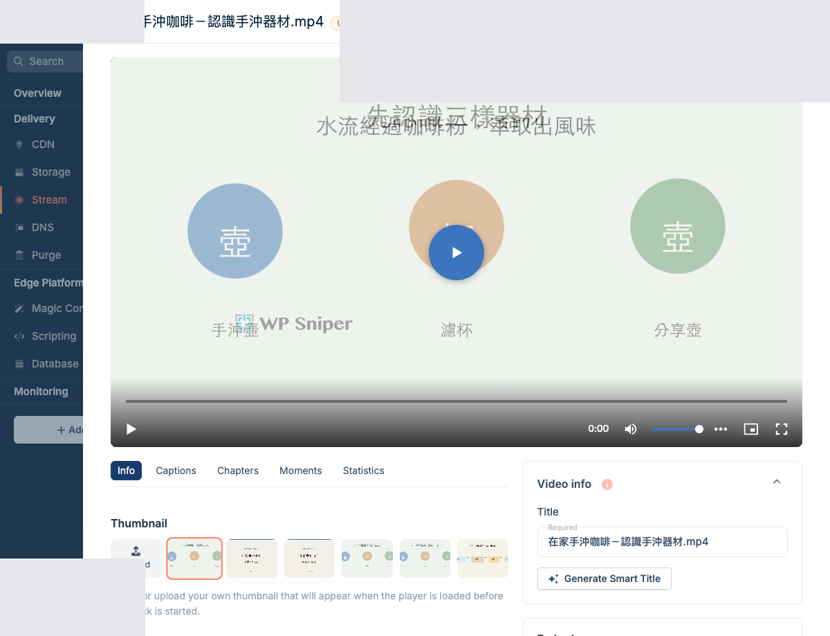
Task: Open Storage in the sidebar
Action: pos(51,172)
